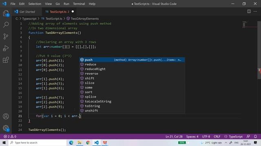Open the Edit menu
Image resolution: width=261 pixels, height=146 pixels.
pyautogui.click(x=22, y=4)
